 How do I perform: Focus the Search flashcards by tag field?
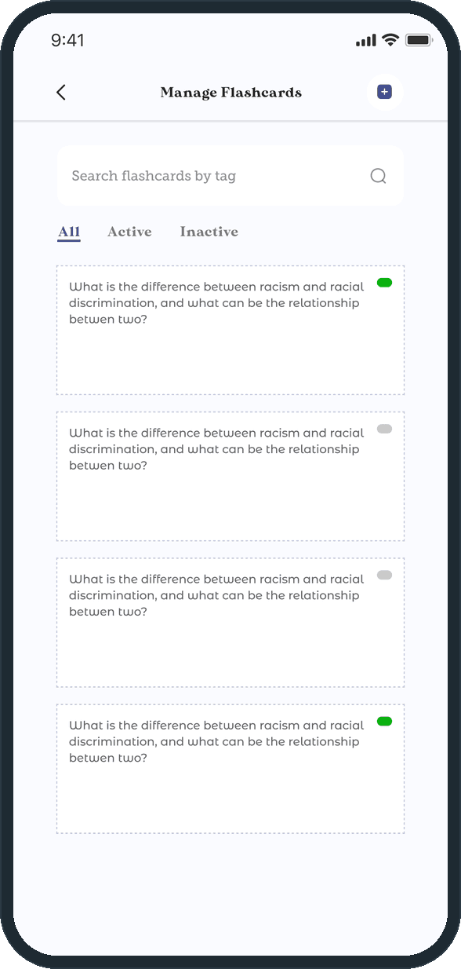(230, 176)
